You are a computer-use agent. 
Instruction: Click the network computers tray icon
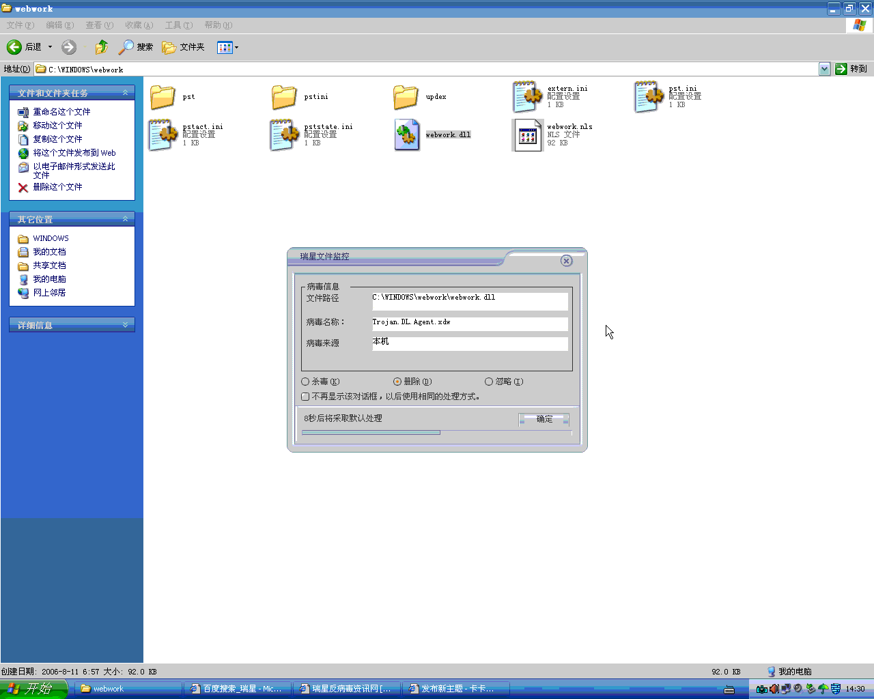[786, 689]
